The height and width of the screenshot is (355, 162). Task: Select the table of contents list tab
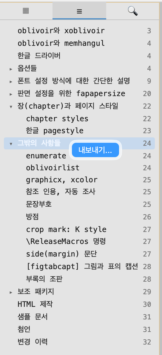[79, 11]
